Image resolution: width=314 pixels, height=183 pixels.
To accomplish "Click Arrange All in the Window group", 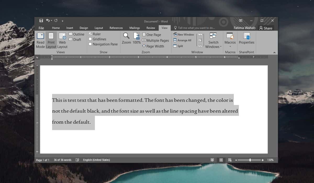I will click(183, 40).
